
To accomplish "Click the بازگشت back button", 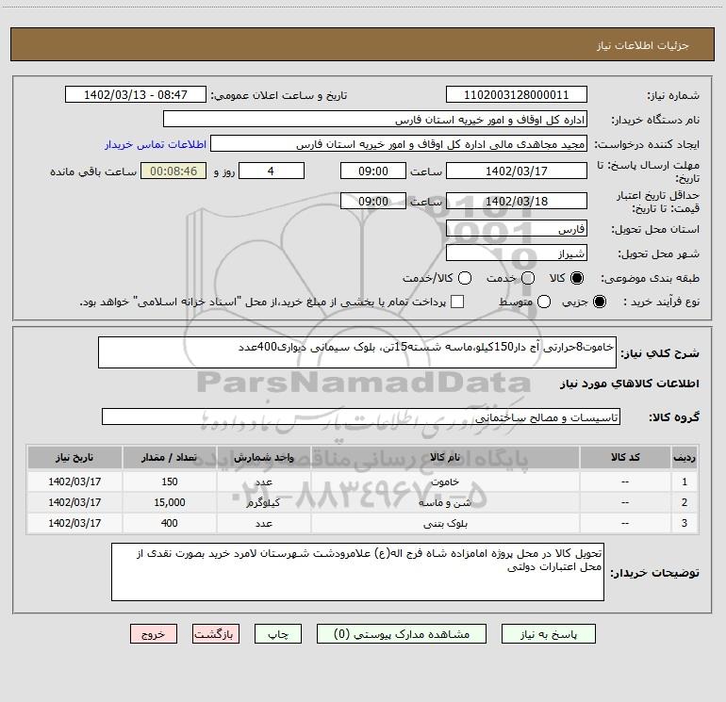I will [x=216, y=634].
